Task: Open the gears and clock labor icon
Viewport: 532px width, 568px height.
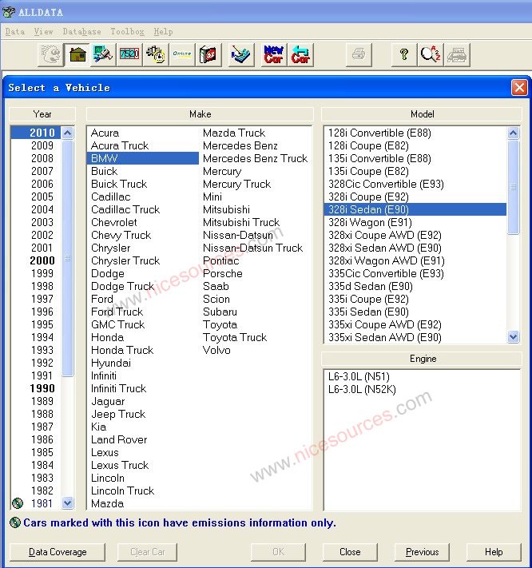Action: (x=156, y=54)
